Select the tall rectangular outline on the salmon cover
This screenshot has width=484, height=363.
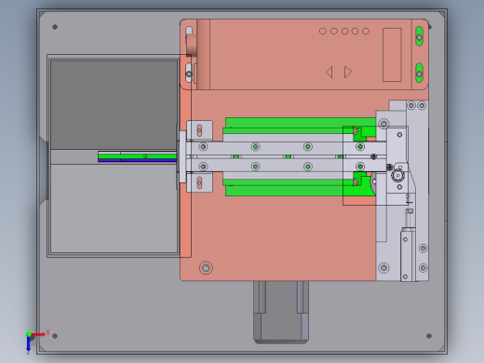click(392, 55)
